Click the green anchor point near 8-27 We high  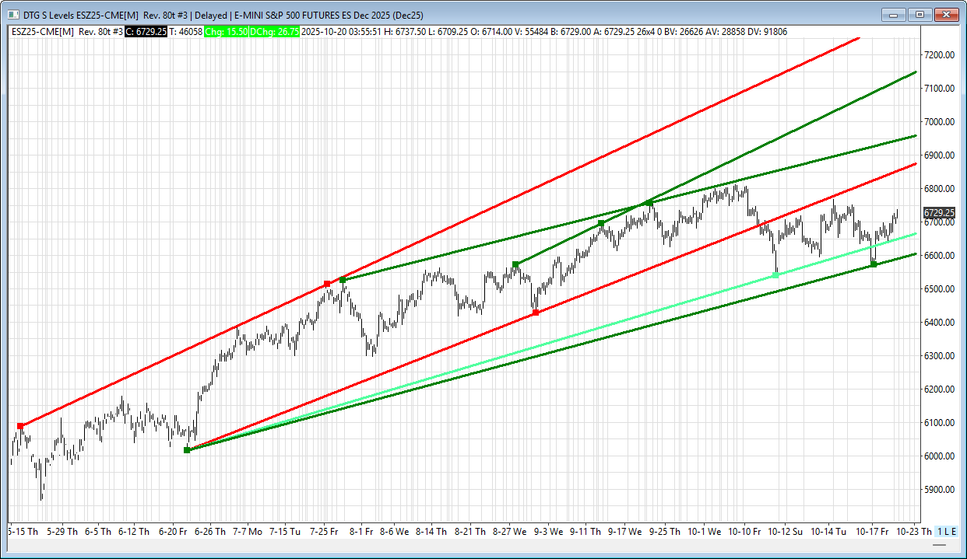[x=515, y=264]
